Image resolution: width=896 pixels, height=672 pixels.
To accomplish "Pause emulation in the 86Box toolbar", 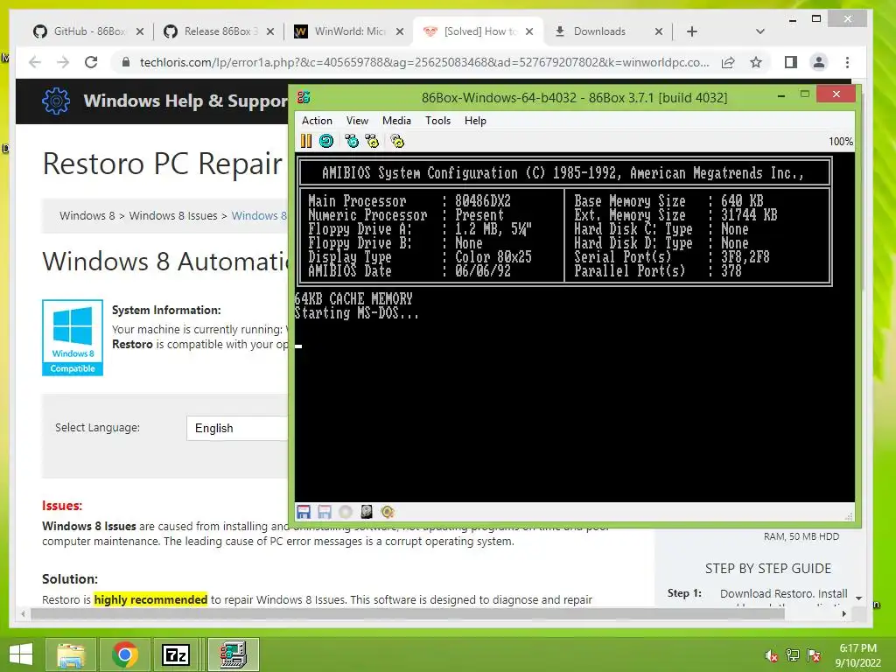I will 306,141.
